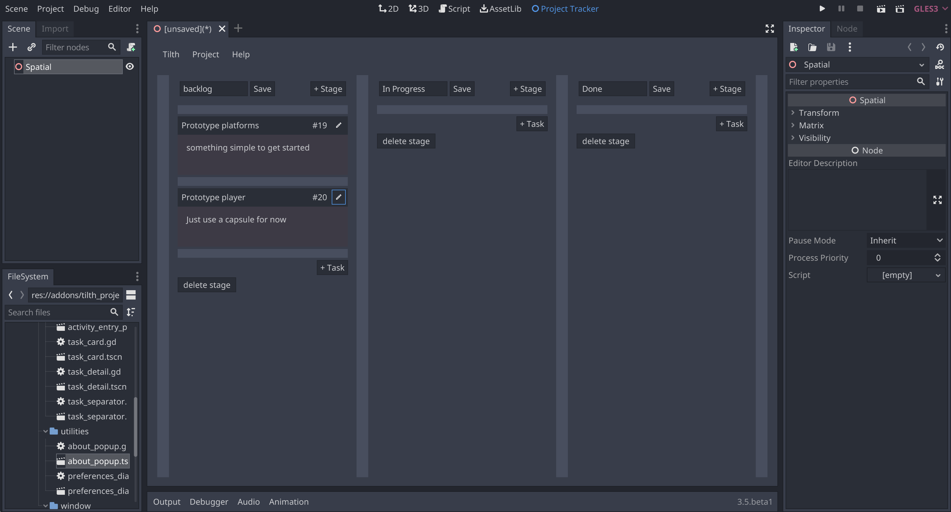Toggle distraction-free mode expand icon
The height and width of the screenshot is (512, 951).
point(770,29)
